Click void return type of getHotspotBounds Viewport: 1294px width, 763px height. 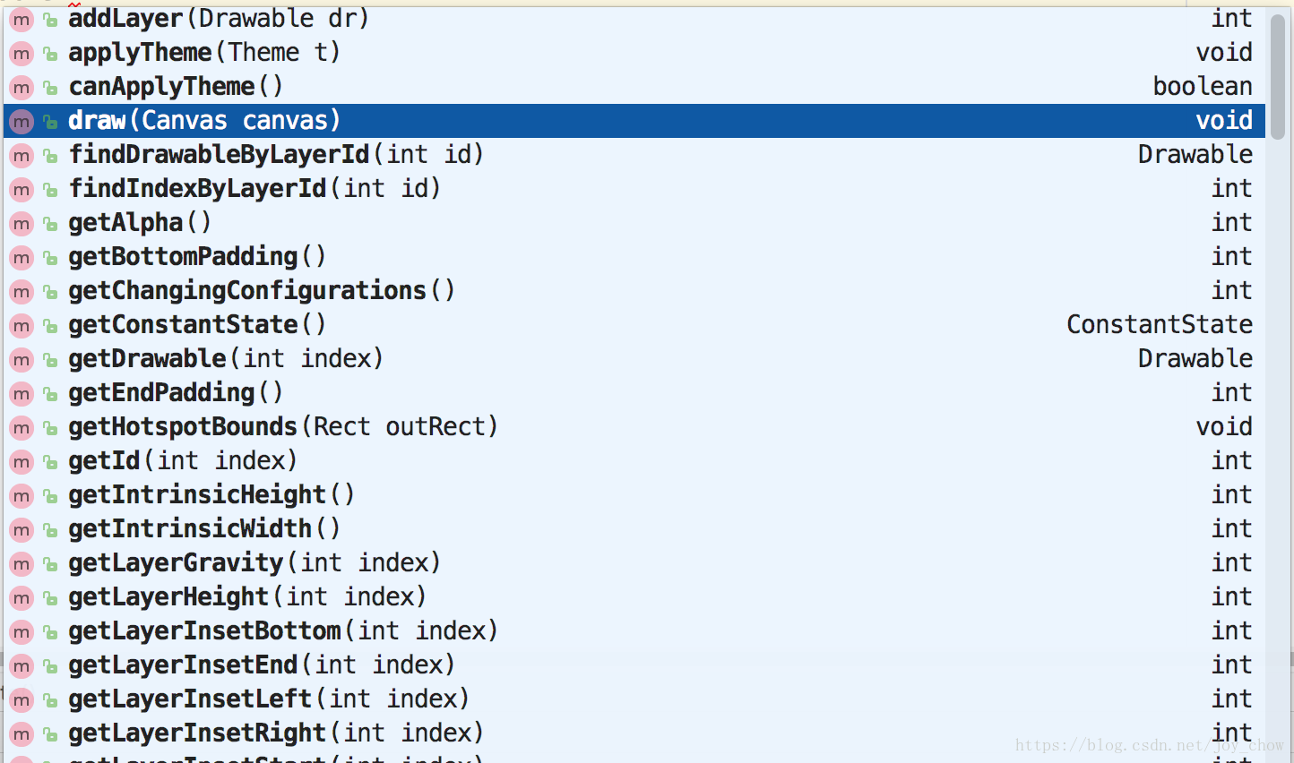click(1224, 426)
